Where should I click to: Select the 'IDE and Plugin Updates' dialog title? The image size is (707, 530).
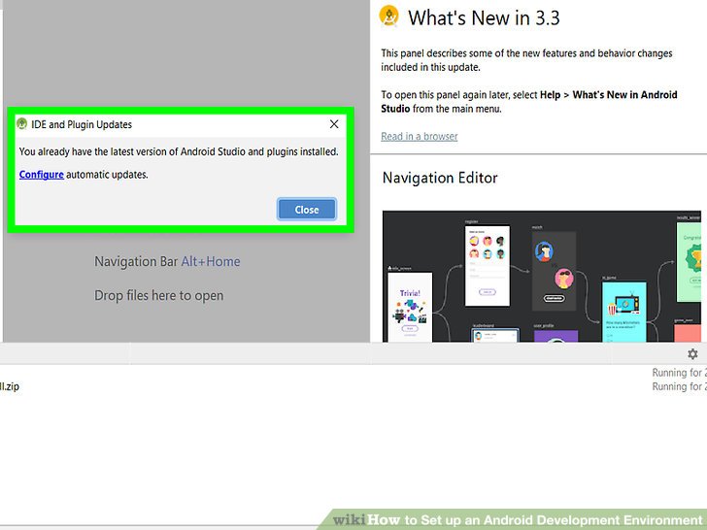(x=82, y=124)
